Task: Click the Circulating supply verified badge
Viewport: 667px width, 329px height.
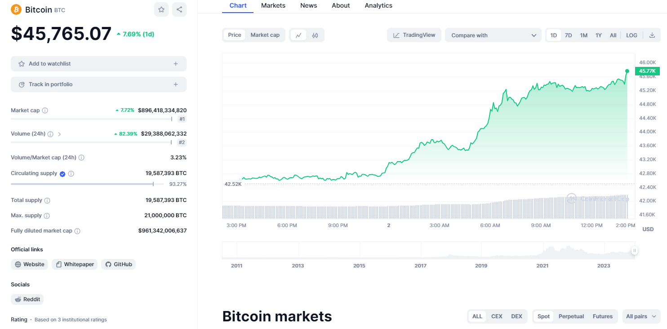Action: [62, 174]
